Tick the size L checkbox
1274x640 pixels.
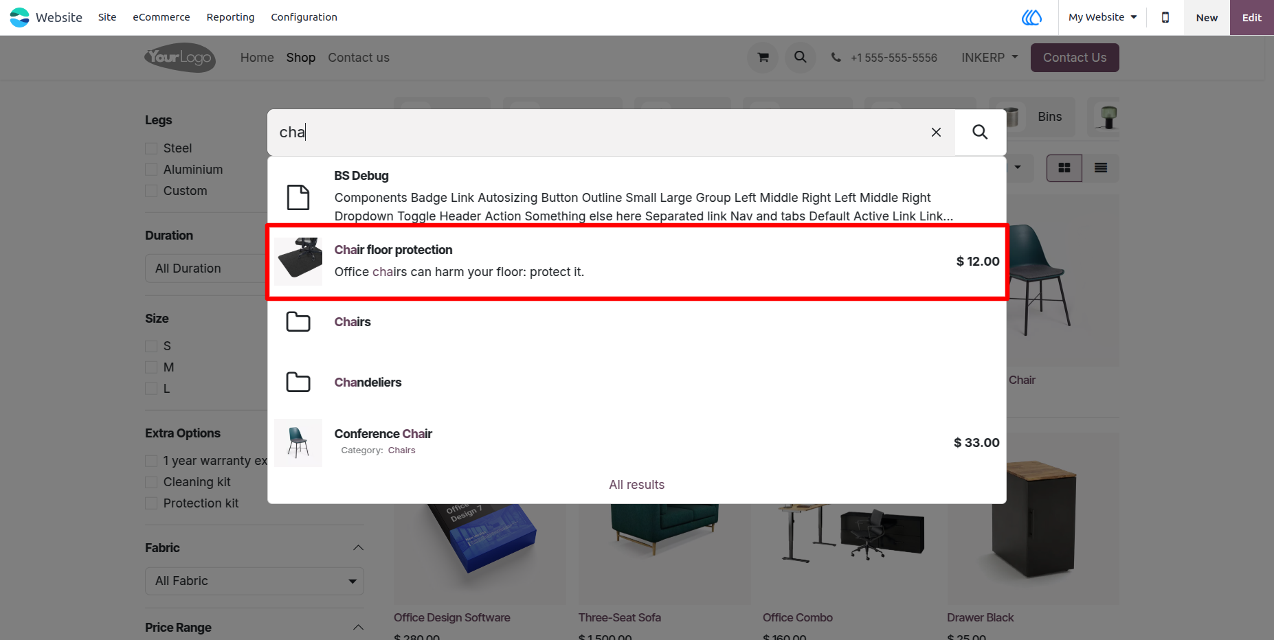(151, 389)
